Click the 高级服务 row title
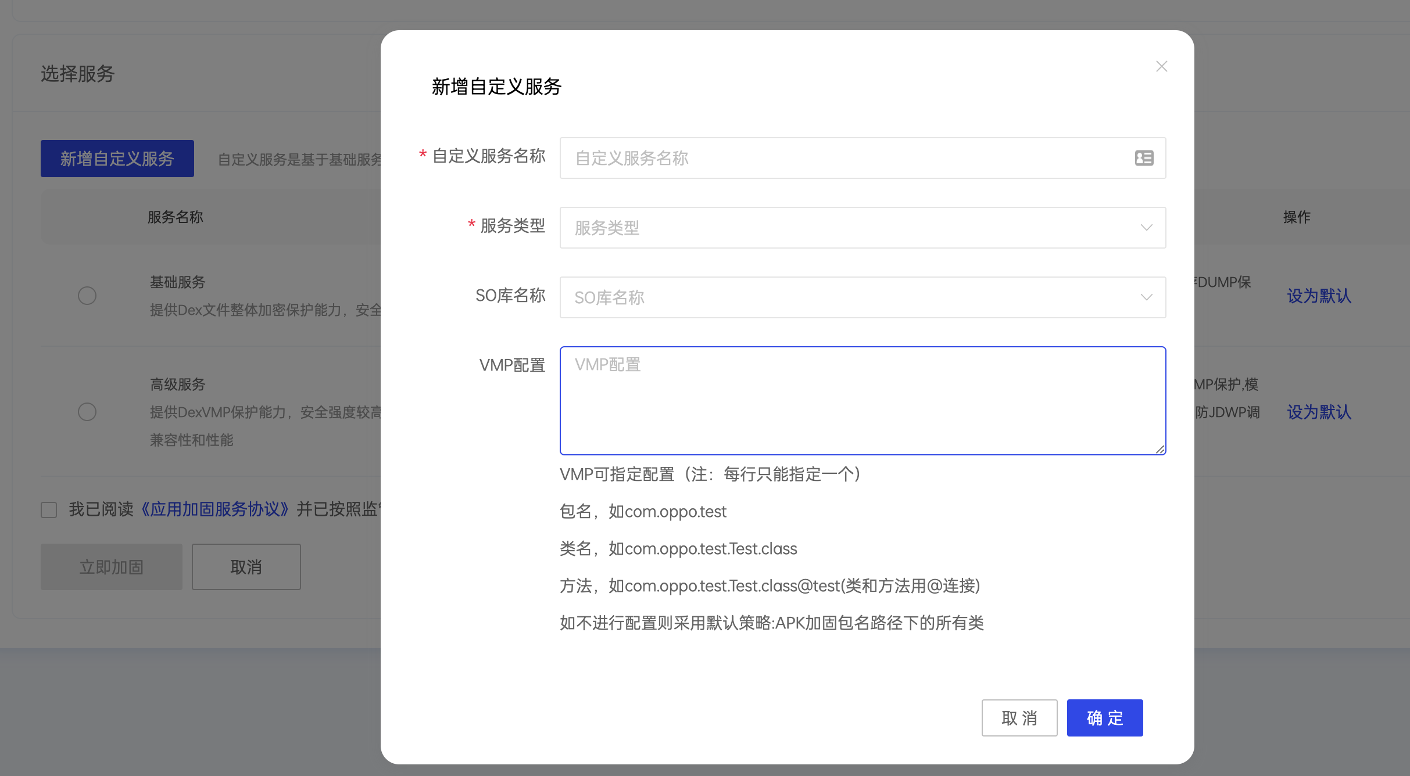 [x=178, y=385]
